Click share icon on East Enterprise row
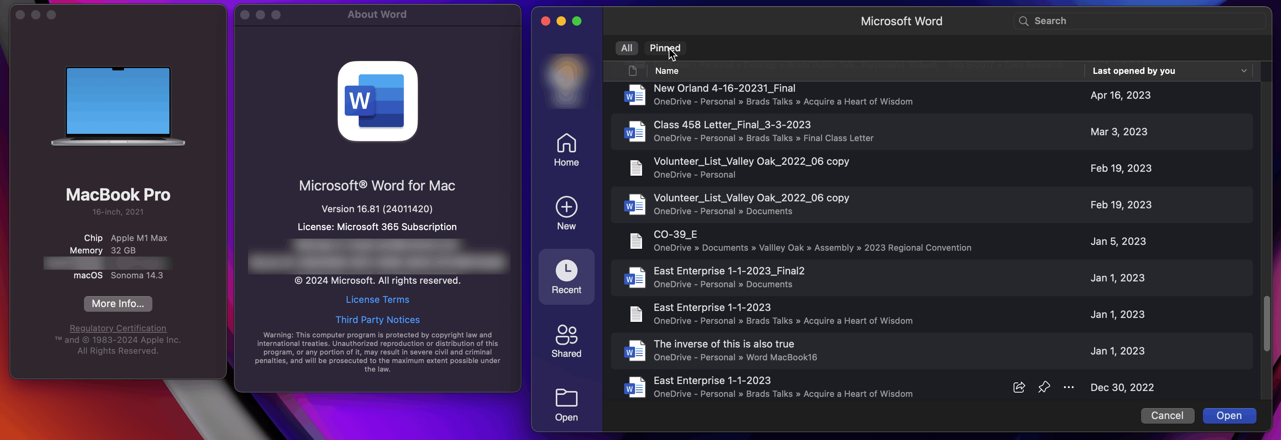This screenshot has height=440, width=1281. (x=1018, y=387)
